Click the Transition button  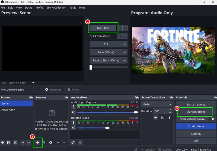[x=103, y=28]
